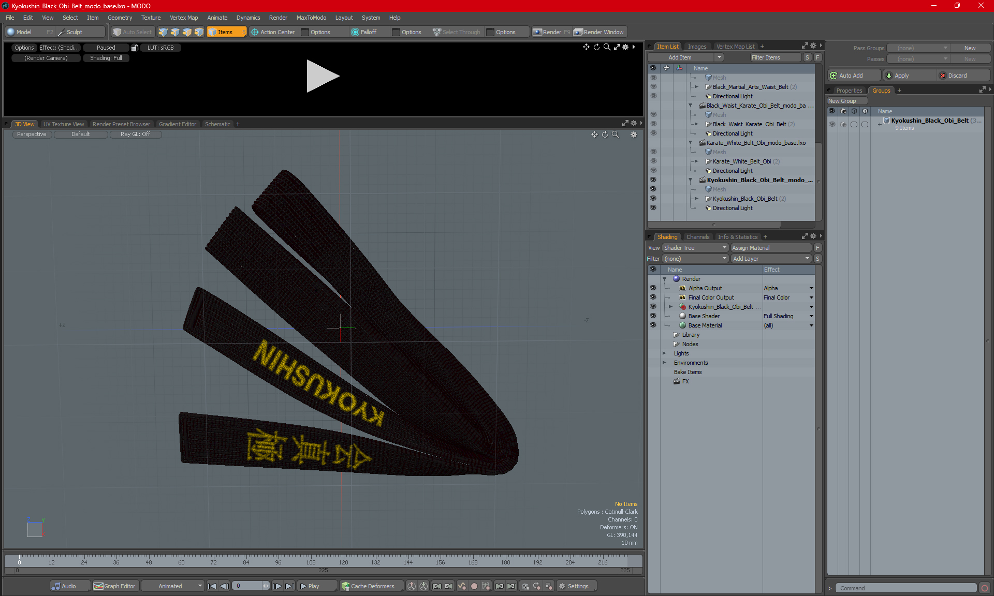Select Edges selection mode cube icon

[x=175, y=32]
